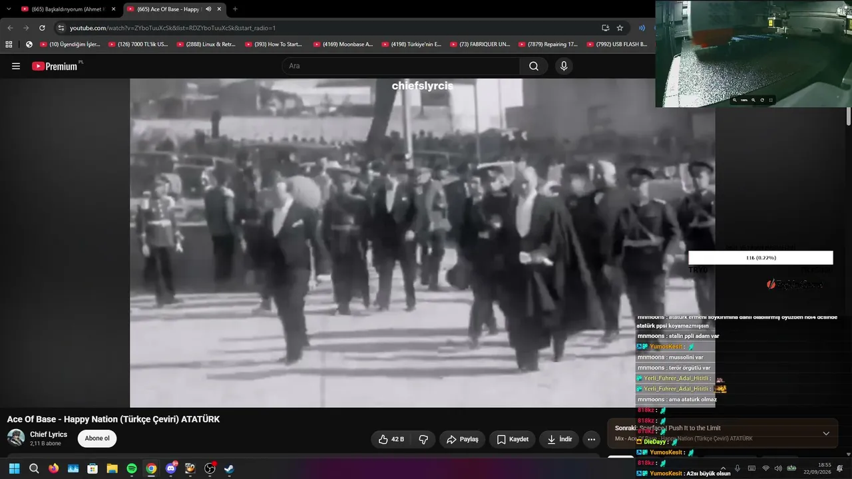852x479 pixels.
Task: Open the Chief Lyrics channel link
Action: pyautogui.click(x=49, y=434)
